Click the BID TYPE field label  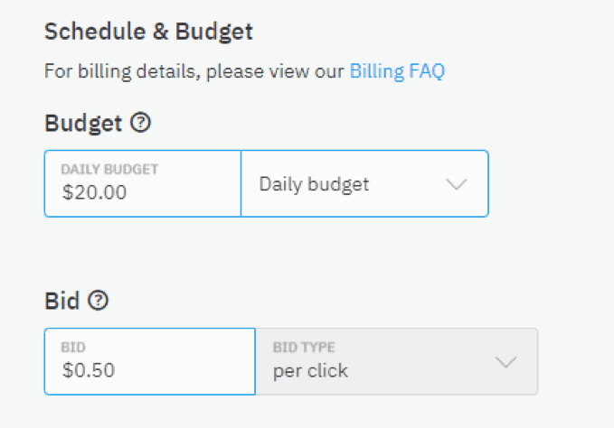(x=304, y=347)
